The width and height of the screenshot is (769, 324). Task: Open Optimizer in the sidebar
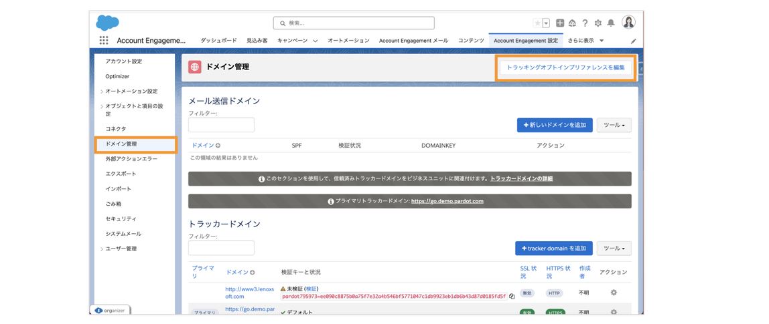pos(117,76)
